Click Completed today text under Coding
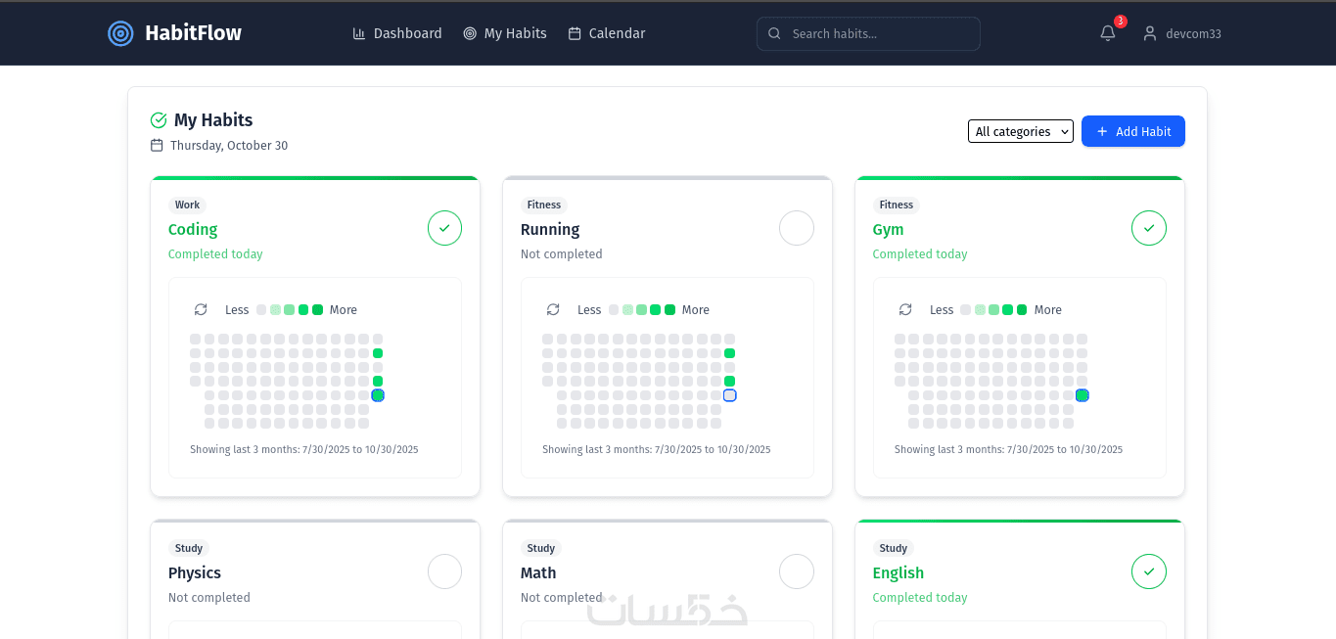The image size is (1336, 639). click(x=215, y=253)
